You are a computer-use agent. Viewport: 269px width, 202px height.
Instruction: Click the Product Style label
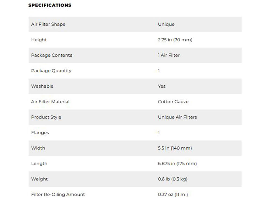pyautogui.click(x=46, y=117)
